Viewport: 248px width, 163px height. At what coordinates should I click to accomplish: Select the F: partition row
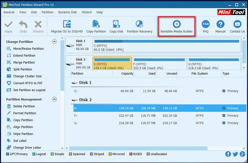[x=160, y=116]
